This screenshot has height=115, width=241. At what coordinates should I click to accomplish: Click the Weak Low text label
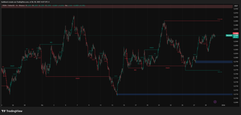tap(220, 72)
